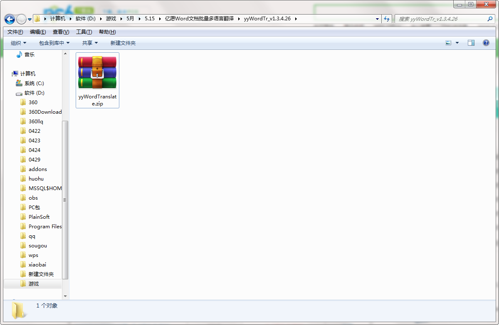Select 计算机 in the navigation tree
Viewport: 499px width, 325px height.
pos(28,74)
